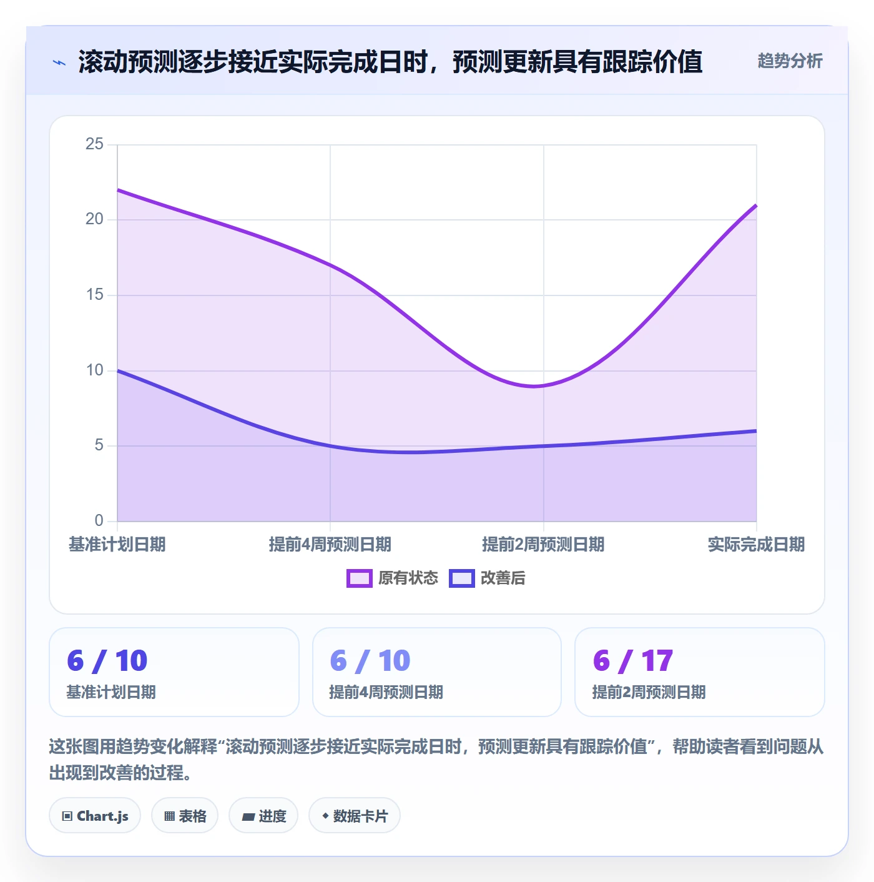
Task: Click the 6 / 17 value text
Action: click(x=633, y=661)
